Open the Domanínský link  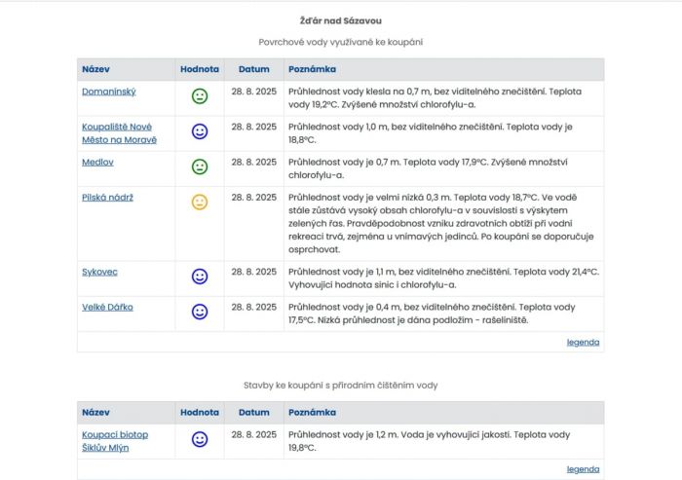108,92
